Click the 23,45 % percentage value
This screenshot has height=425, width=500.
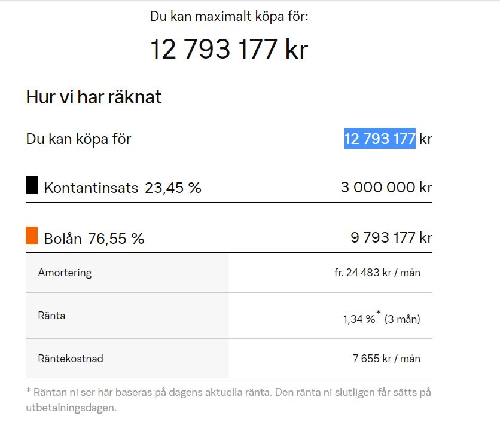click(173, 188)
